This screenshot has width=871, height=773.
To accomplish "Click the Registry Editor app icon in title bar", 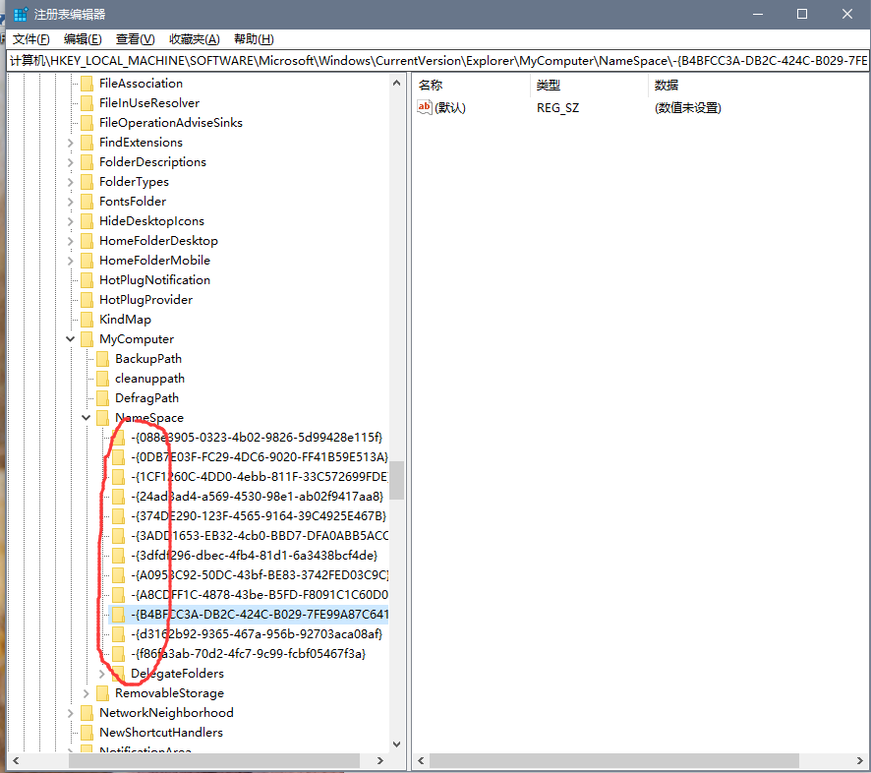I will (x=20, y=14).
